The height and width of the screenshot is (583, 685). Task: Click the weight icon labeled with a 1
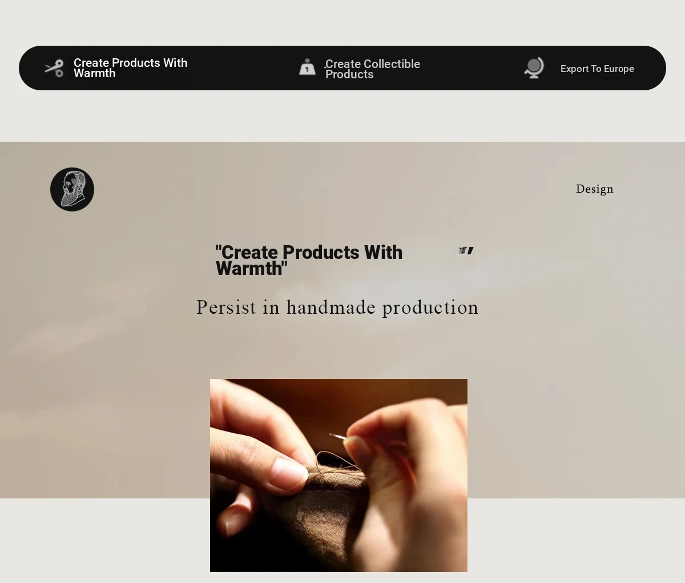point(307,67)
